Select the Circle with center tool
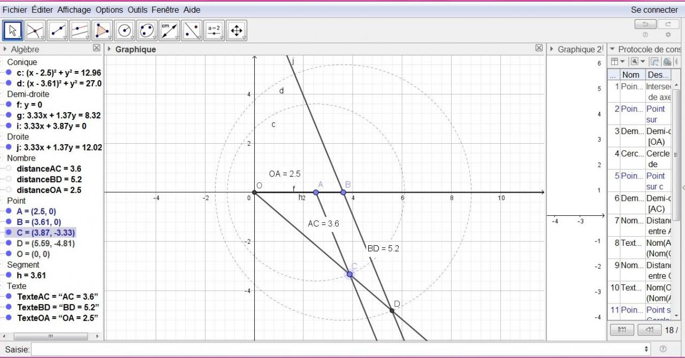The width and height of the screenshot is (685, 358). (x=125, y=30)
